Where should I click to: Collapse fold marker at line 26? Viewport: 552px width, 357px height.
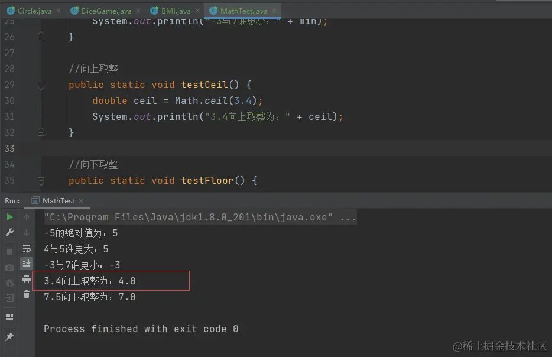41,37
